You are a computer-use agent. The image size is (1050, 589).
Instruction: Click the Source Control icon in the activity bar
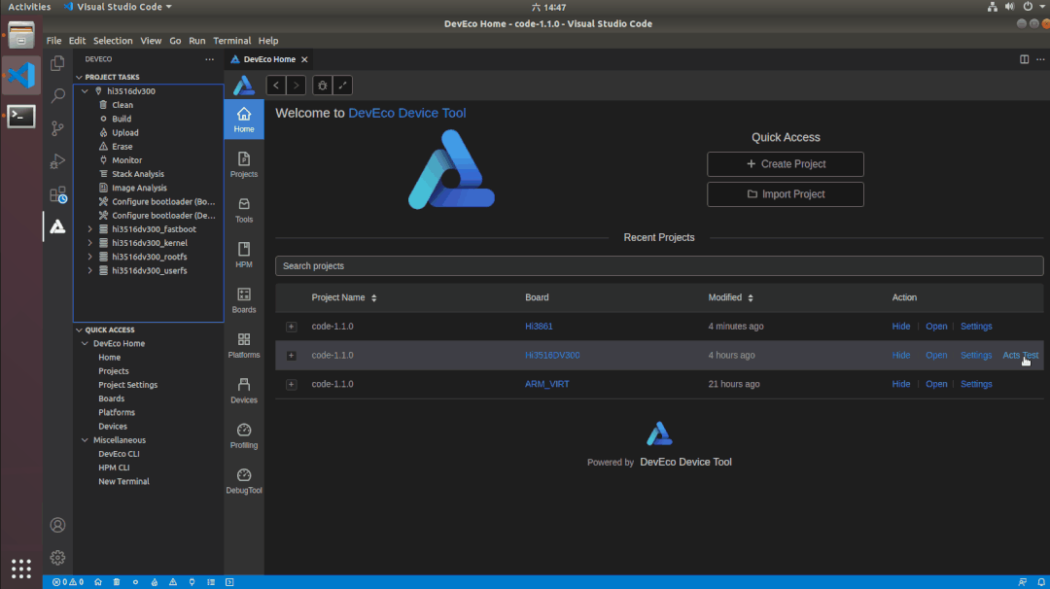coord(57,128)
